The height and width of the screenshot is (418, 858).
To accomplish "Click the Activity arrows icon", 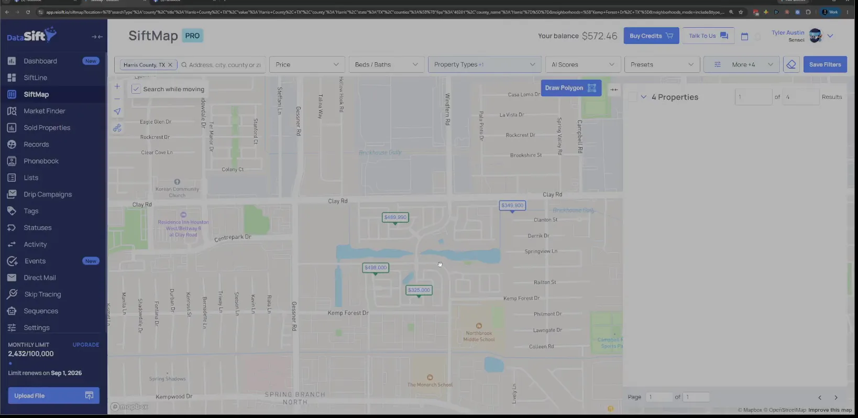I will 12,245.
